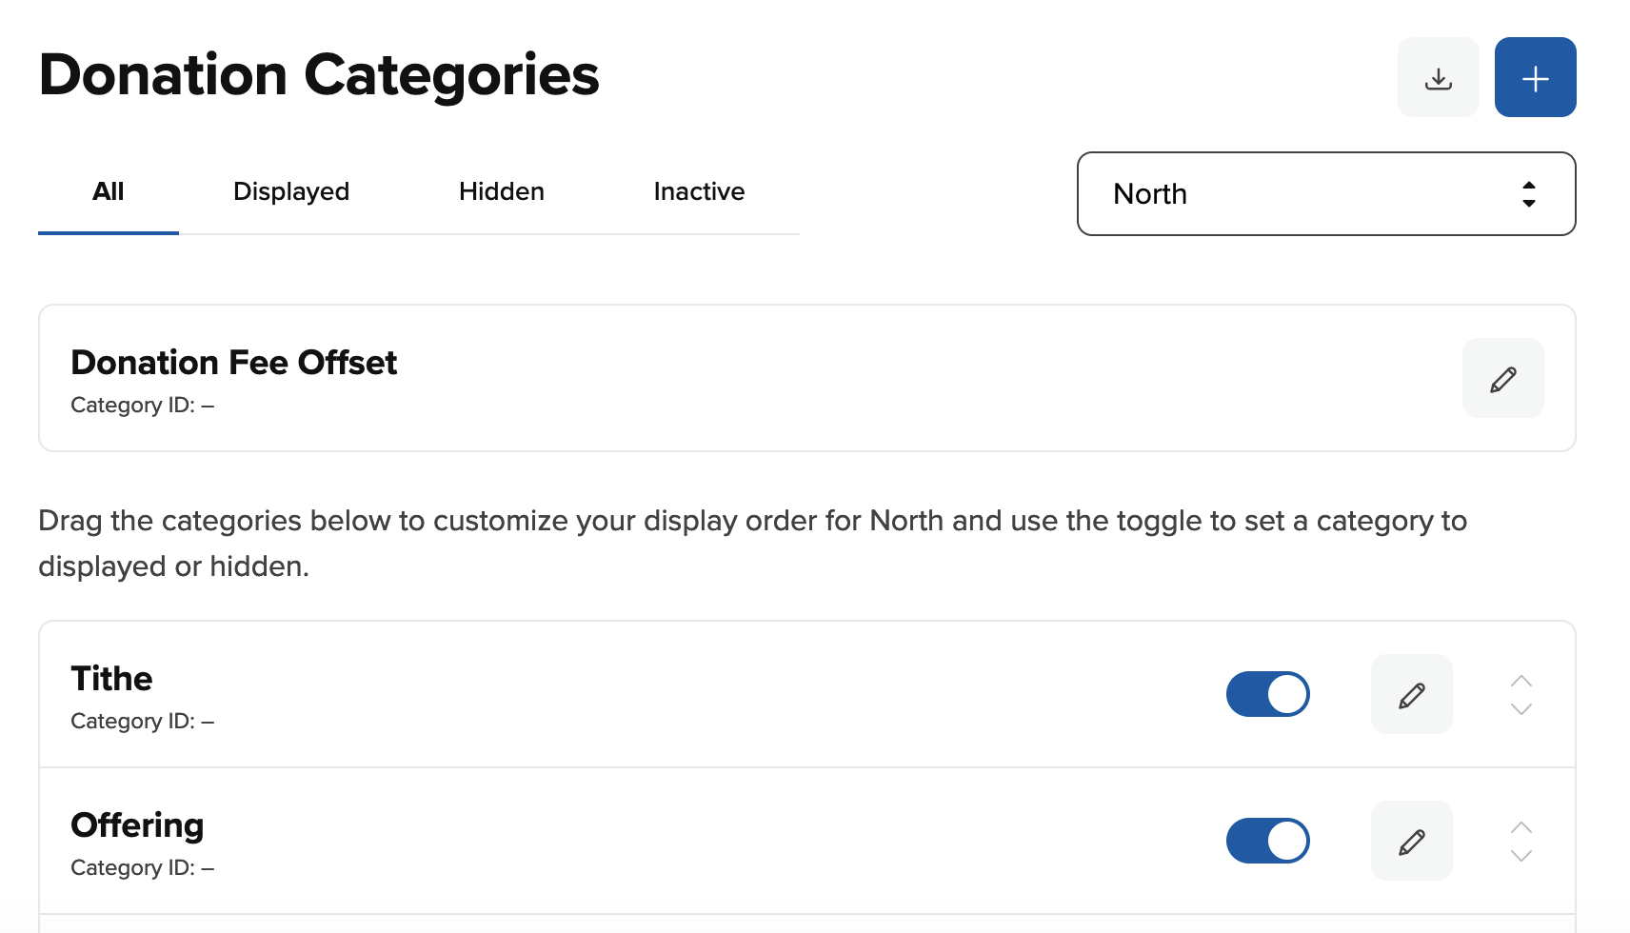Move Tithe up with the up arrow
1630x933 pixels.
point(1521,682)
